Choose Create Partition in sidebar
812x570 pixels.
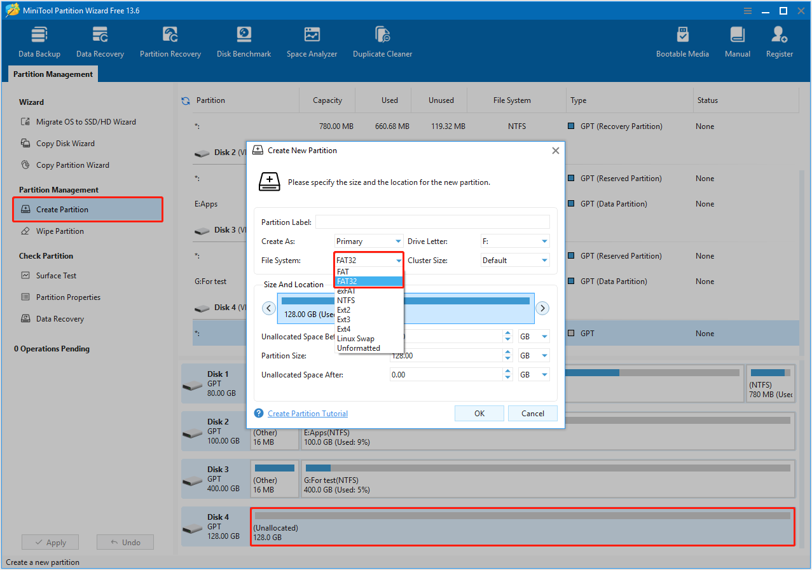point(88,210)
